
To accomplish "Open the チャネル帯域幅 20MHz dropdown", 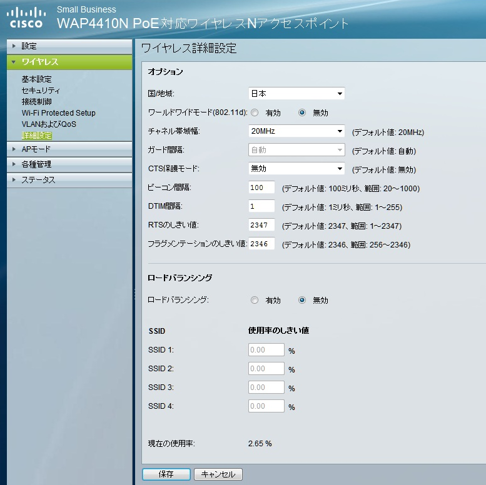I will [296, 131].
